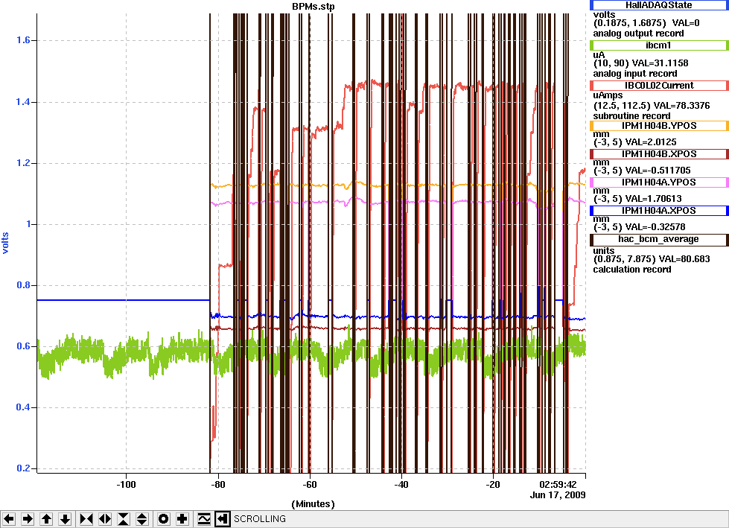This screenshot has height=528, width=729.
Task: Select the IPM1H04B.XPOS legend entry
Action: [x=659, y=154]
